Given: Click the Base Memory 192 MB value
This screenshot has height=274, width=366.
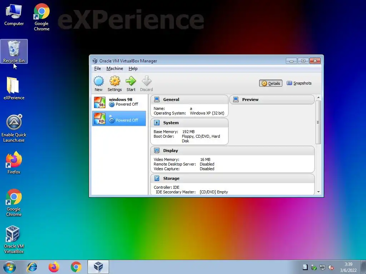Looking at the screenshot, I should click(188, 132).
